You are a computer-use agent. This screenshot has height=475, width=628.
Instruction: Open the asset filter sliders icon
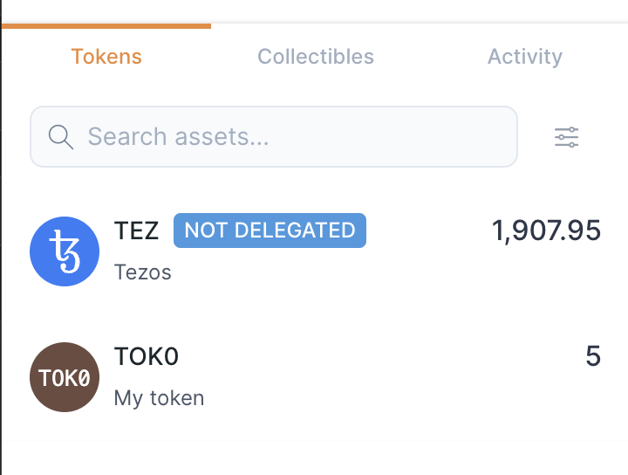click(x=567, y=137)
